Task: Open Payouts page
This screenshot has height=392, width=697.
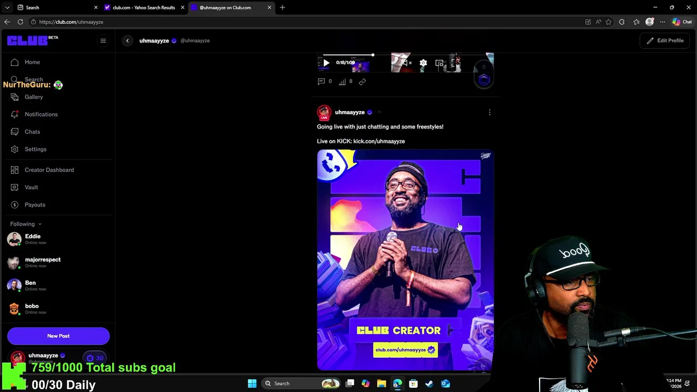Action: pyautogui.click(x=35, y=205)
